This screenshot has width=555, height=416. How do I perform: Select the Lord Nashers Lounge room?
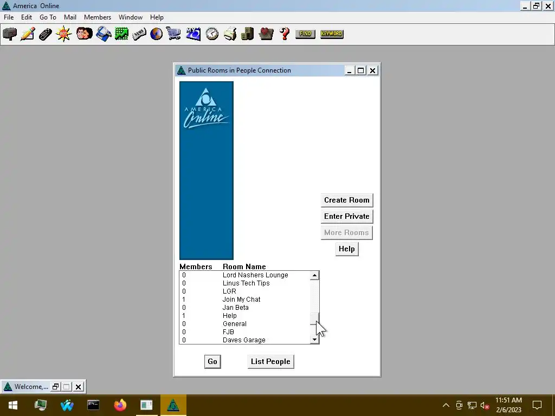click(244, 275)
